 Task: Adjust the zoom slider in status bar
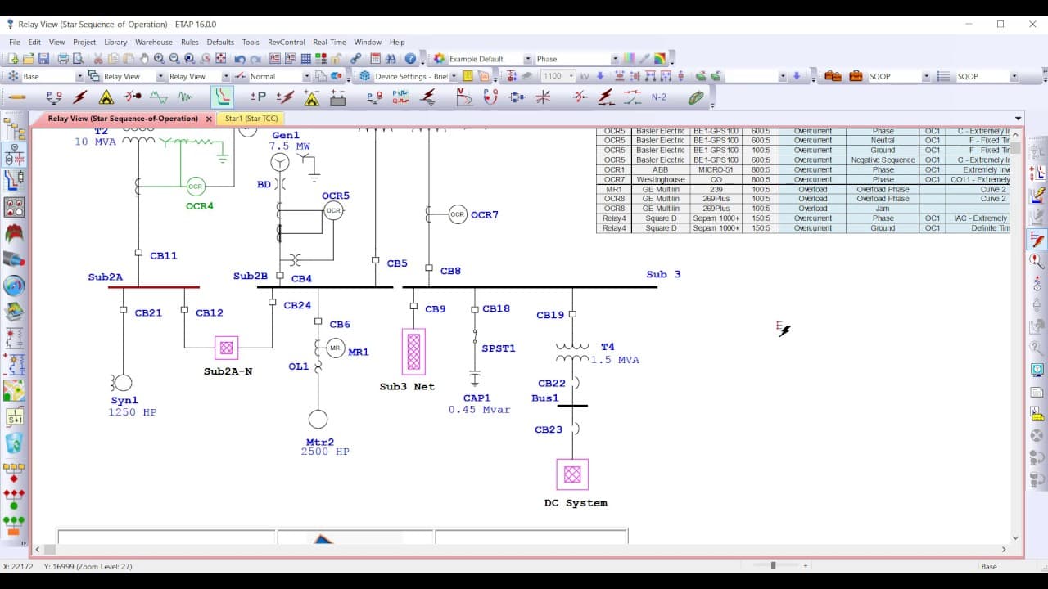pos(773,565)
